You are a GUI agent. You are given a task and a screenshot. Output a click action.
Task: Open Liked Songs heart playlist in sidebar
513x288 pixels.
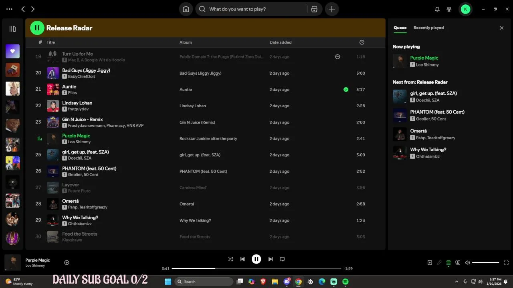point(12,51)
